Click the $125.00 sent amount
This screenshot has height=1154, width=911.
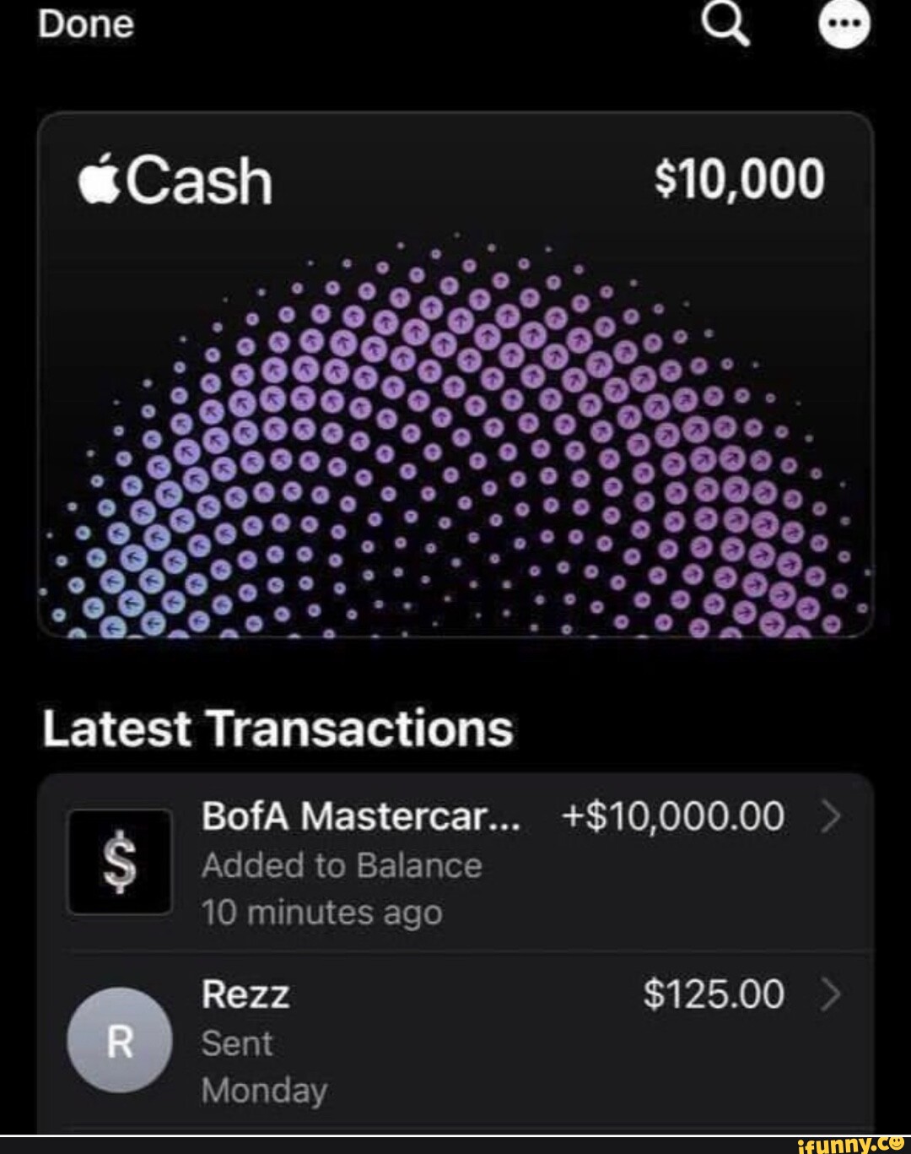coord(714,994)
